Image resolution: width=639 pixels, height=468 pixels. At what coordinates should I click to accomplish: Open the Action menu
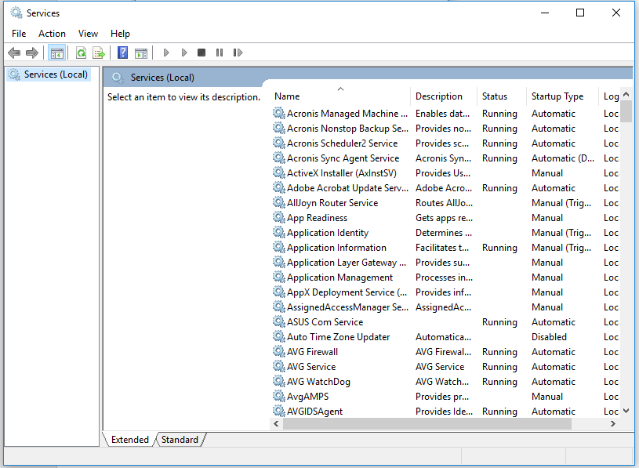pos(52,34)
